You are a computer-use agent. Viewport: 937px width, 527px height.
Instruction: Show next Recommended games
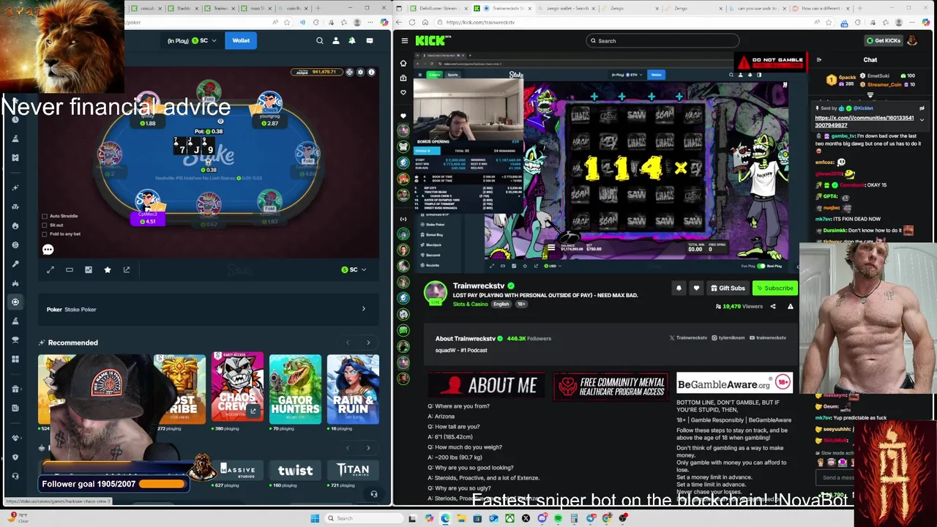click(x=368, y=343)
